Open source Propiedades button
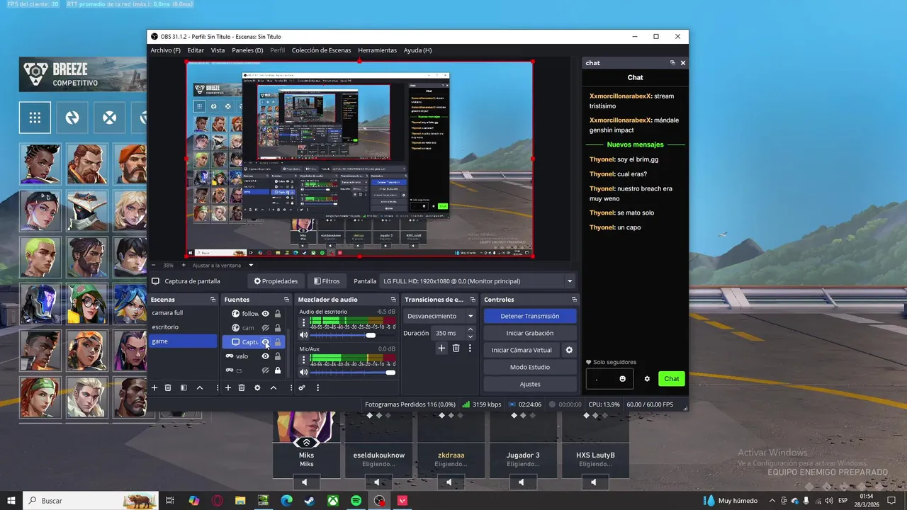Viewport: 907px width, 510px height. (x=276, y=281)
